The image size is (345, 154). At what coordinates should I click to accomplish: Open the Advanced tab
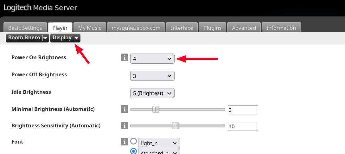(244, 28)
